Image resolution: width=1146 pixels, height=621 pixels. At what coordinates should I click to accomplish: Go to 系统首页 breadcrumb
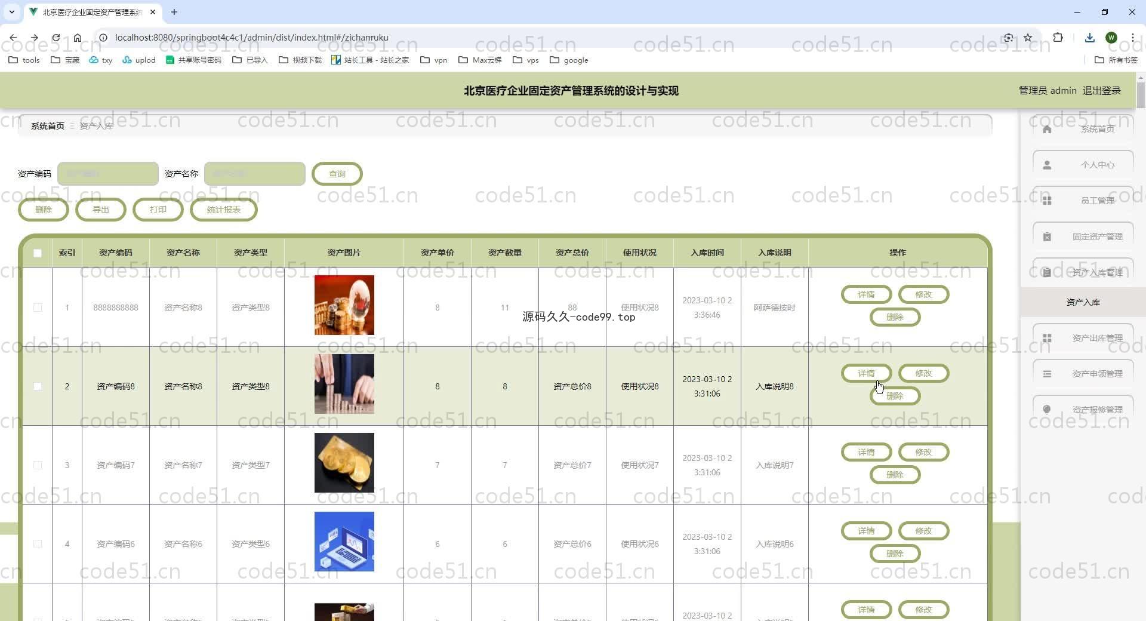(48, 126)
